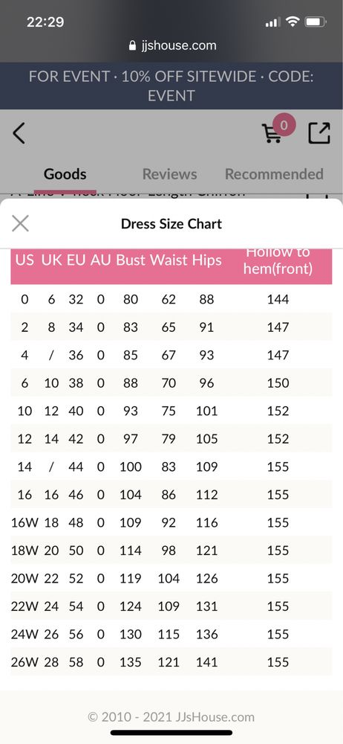This screenshot has height=744, width=343.
Task: Tap the jjshouse.com address bar
Action: (x=171, y=45)
